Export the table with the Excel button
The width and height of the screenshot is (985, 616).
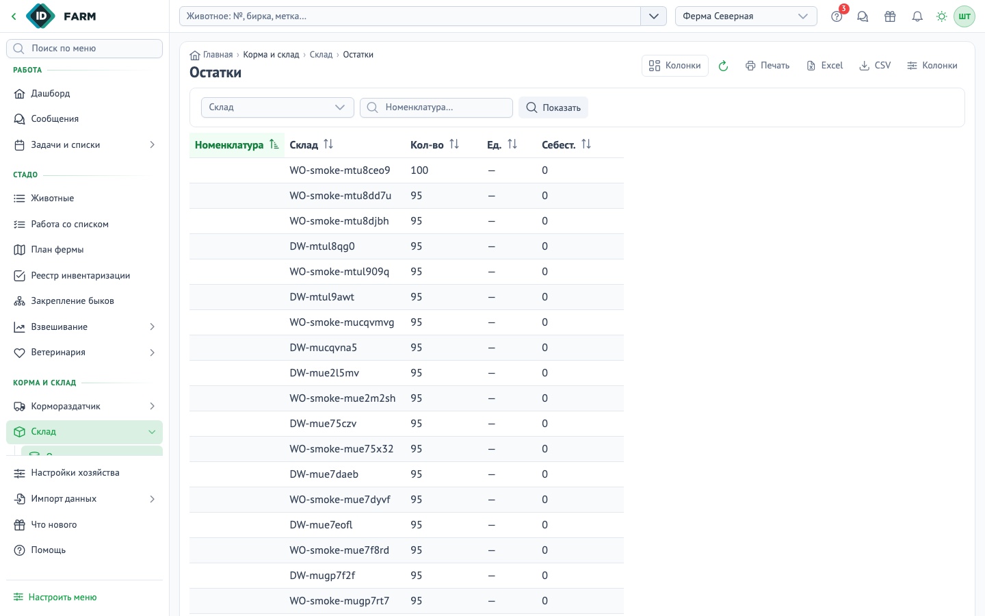(825, 66)
